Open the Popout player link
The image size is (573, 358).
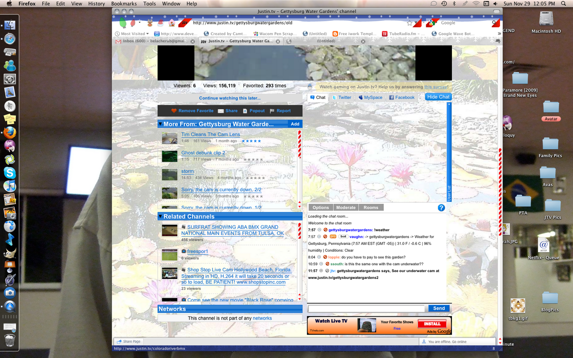coord(254,111)
